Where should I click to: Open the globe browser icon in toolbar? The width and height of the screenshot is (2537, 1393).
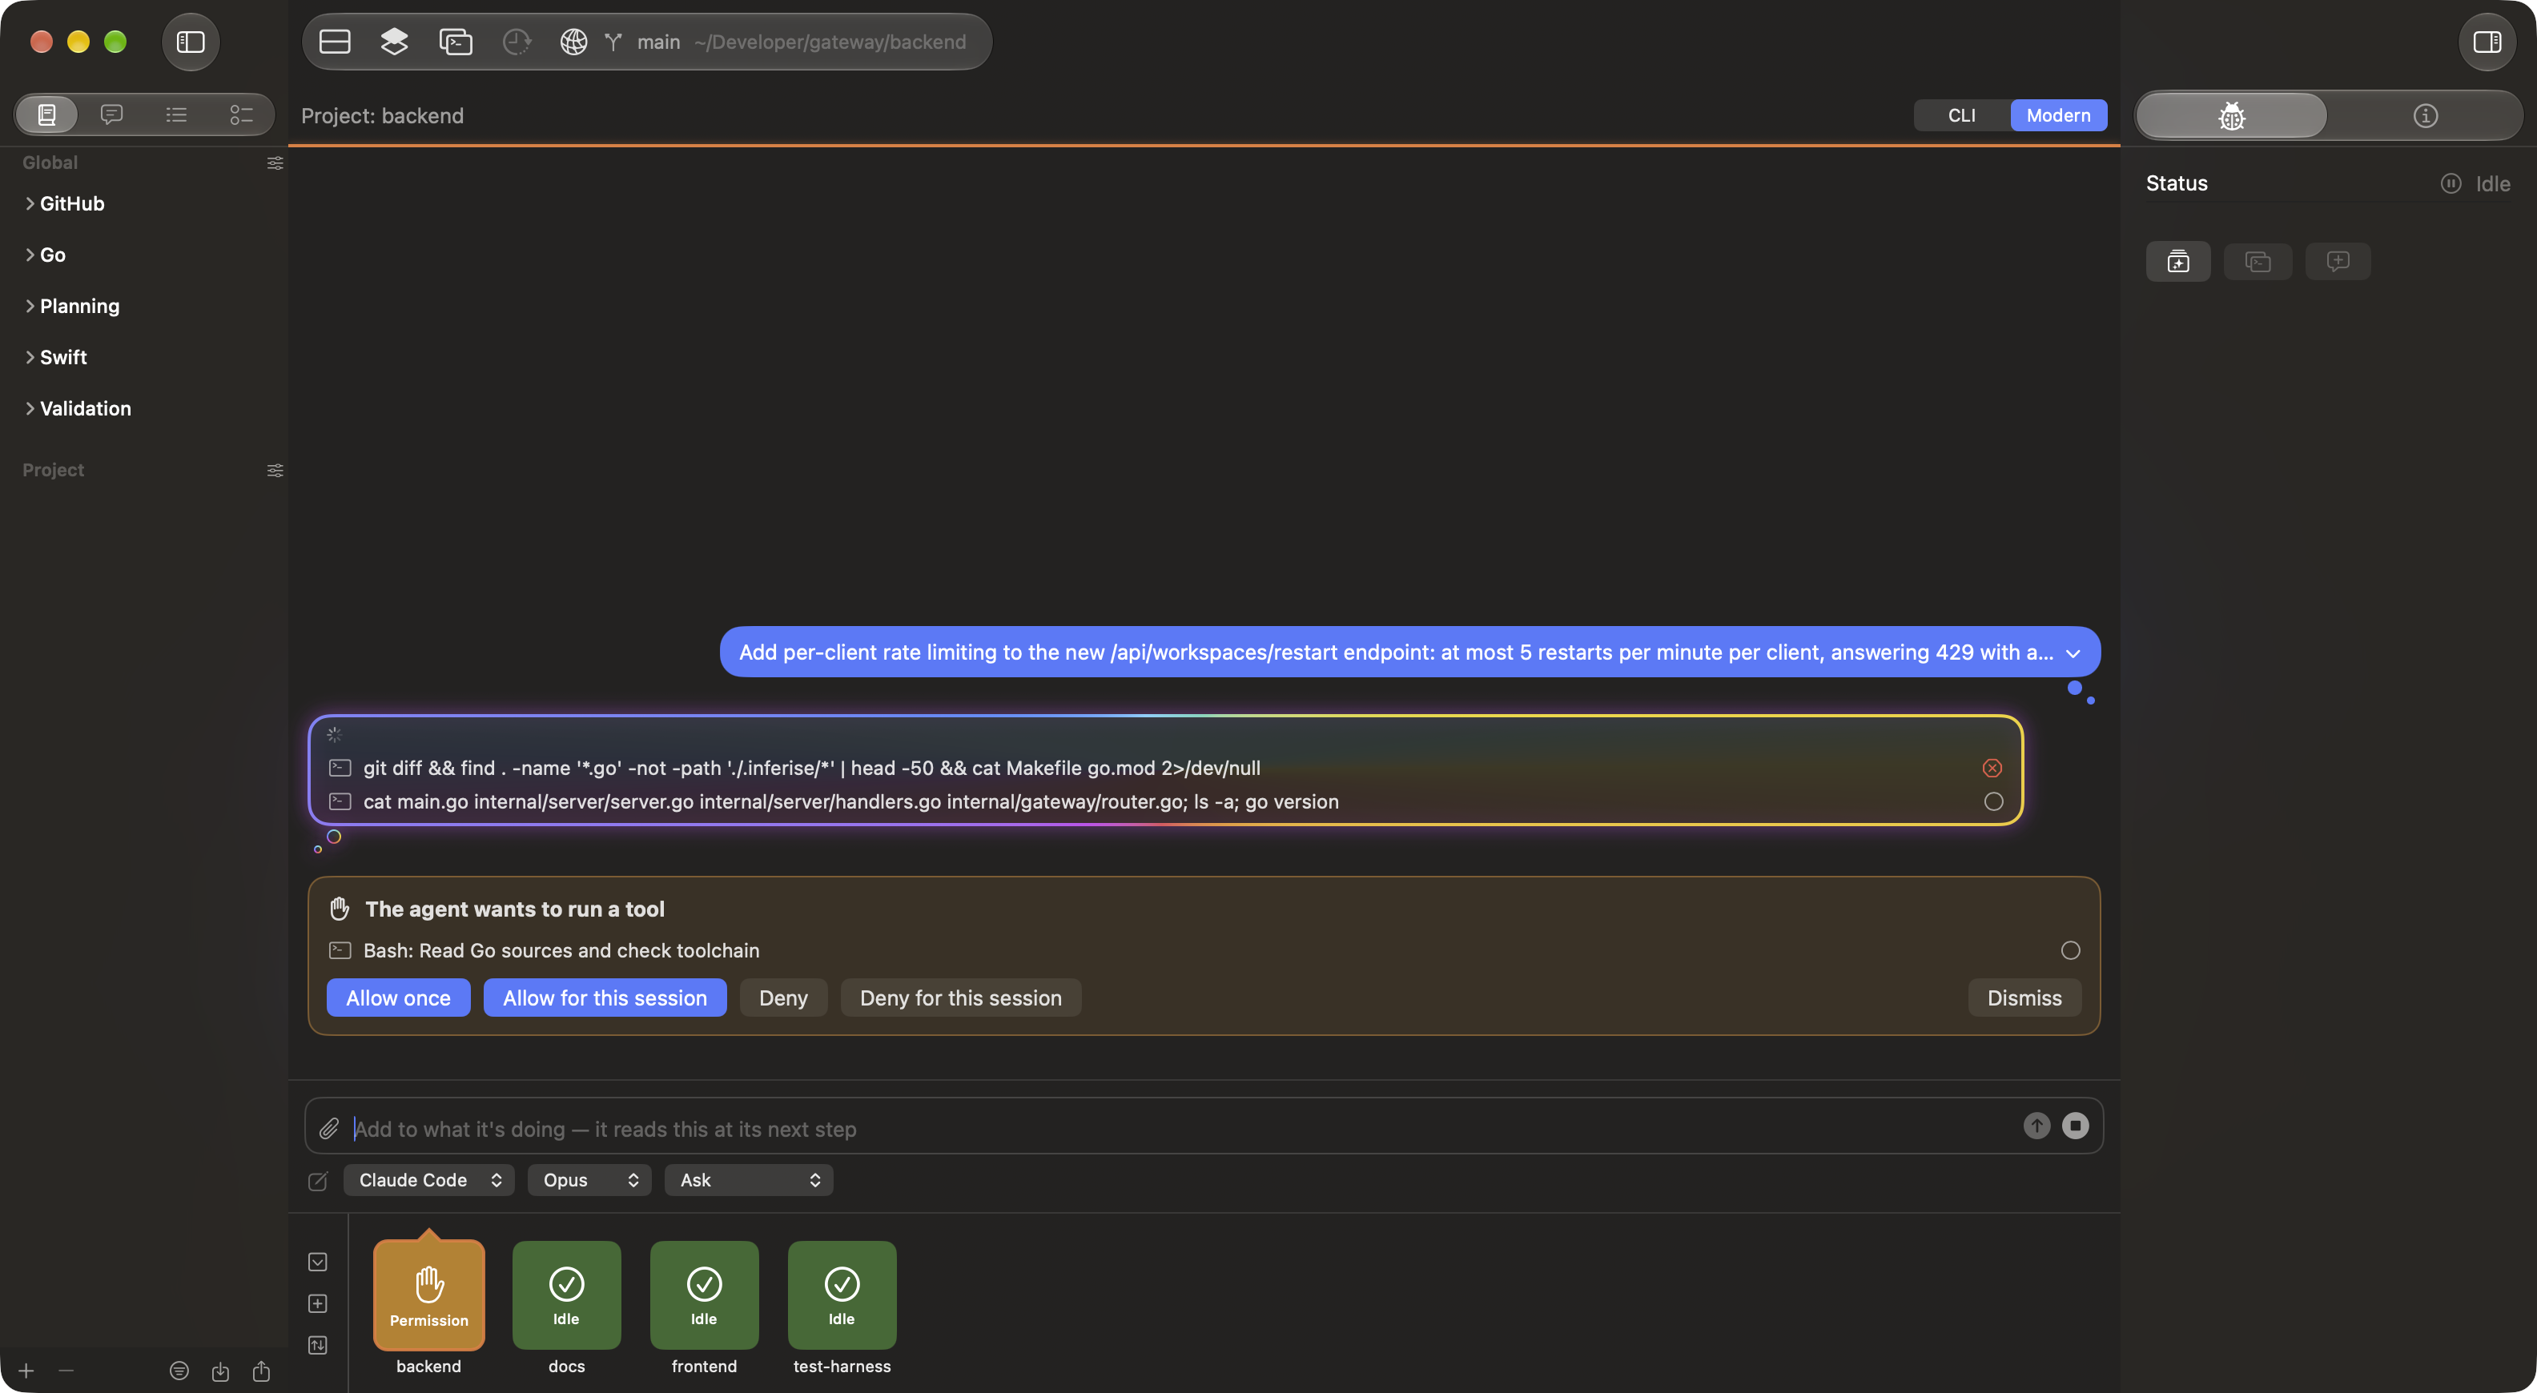[573, 42]
